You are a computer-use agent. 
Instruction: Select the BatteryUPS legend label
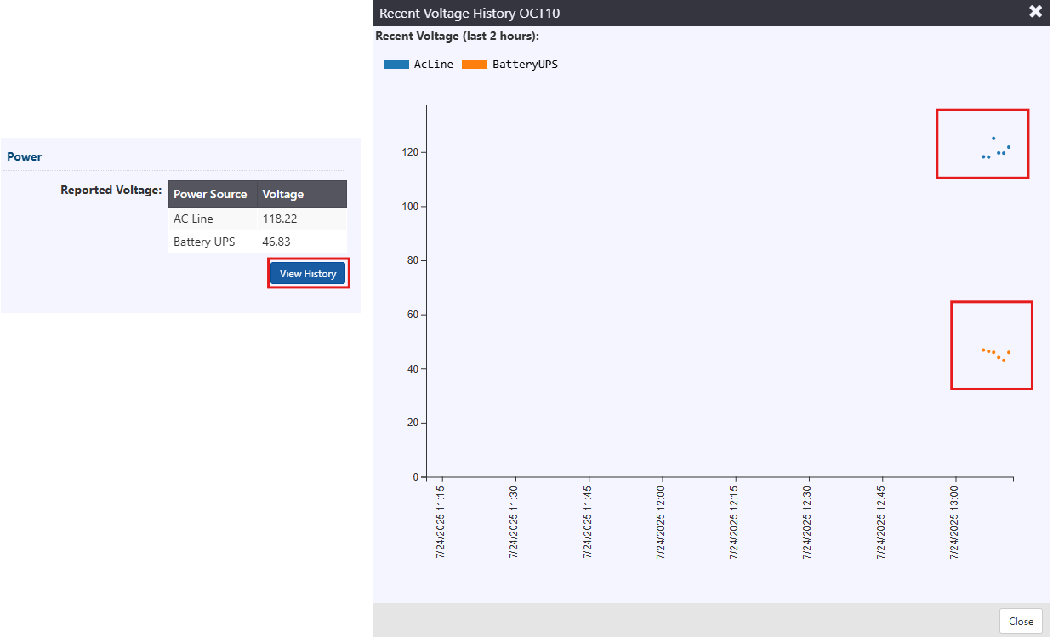click(x=525, y=65)
